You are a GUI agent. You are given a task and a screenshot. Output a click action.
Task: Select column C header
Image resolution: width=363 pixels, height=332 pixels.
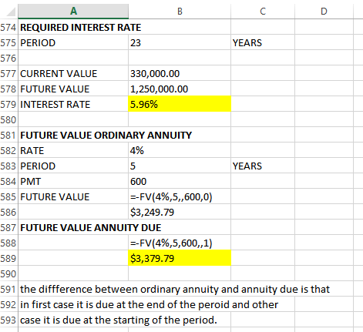[263, 12]
